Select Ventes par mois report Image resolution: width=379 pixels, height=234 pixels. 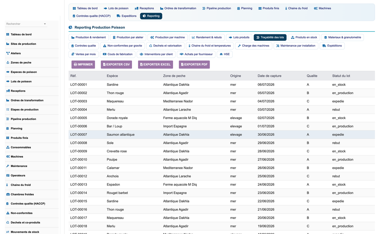[84, 54]
